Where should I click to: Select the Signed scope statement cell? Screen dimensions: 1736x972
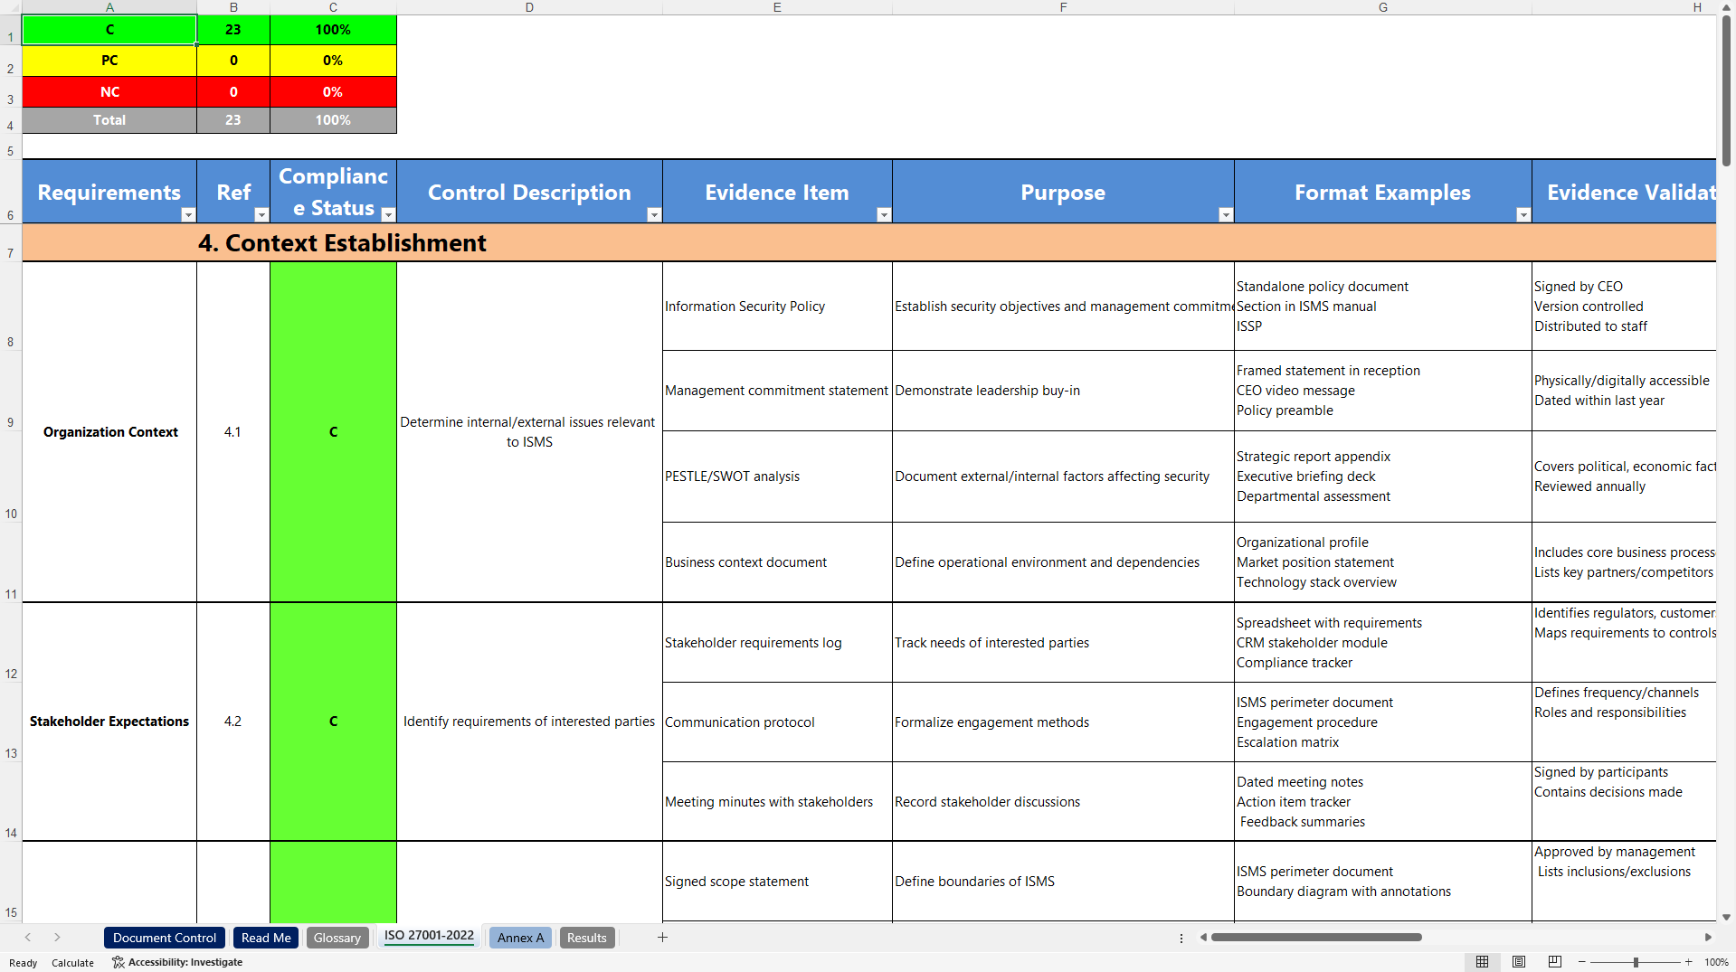(777, 882)
